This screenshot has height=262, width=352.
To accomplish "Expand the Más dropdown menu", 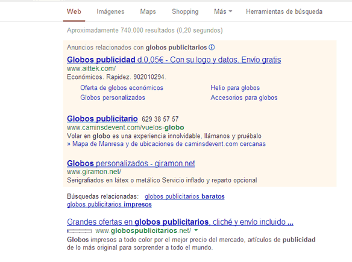I will (x=223, y=11).
